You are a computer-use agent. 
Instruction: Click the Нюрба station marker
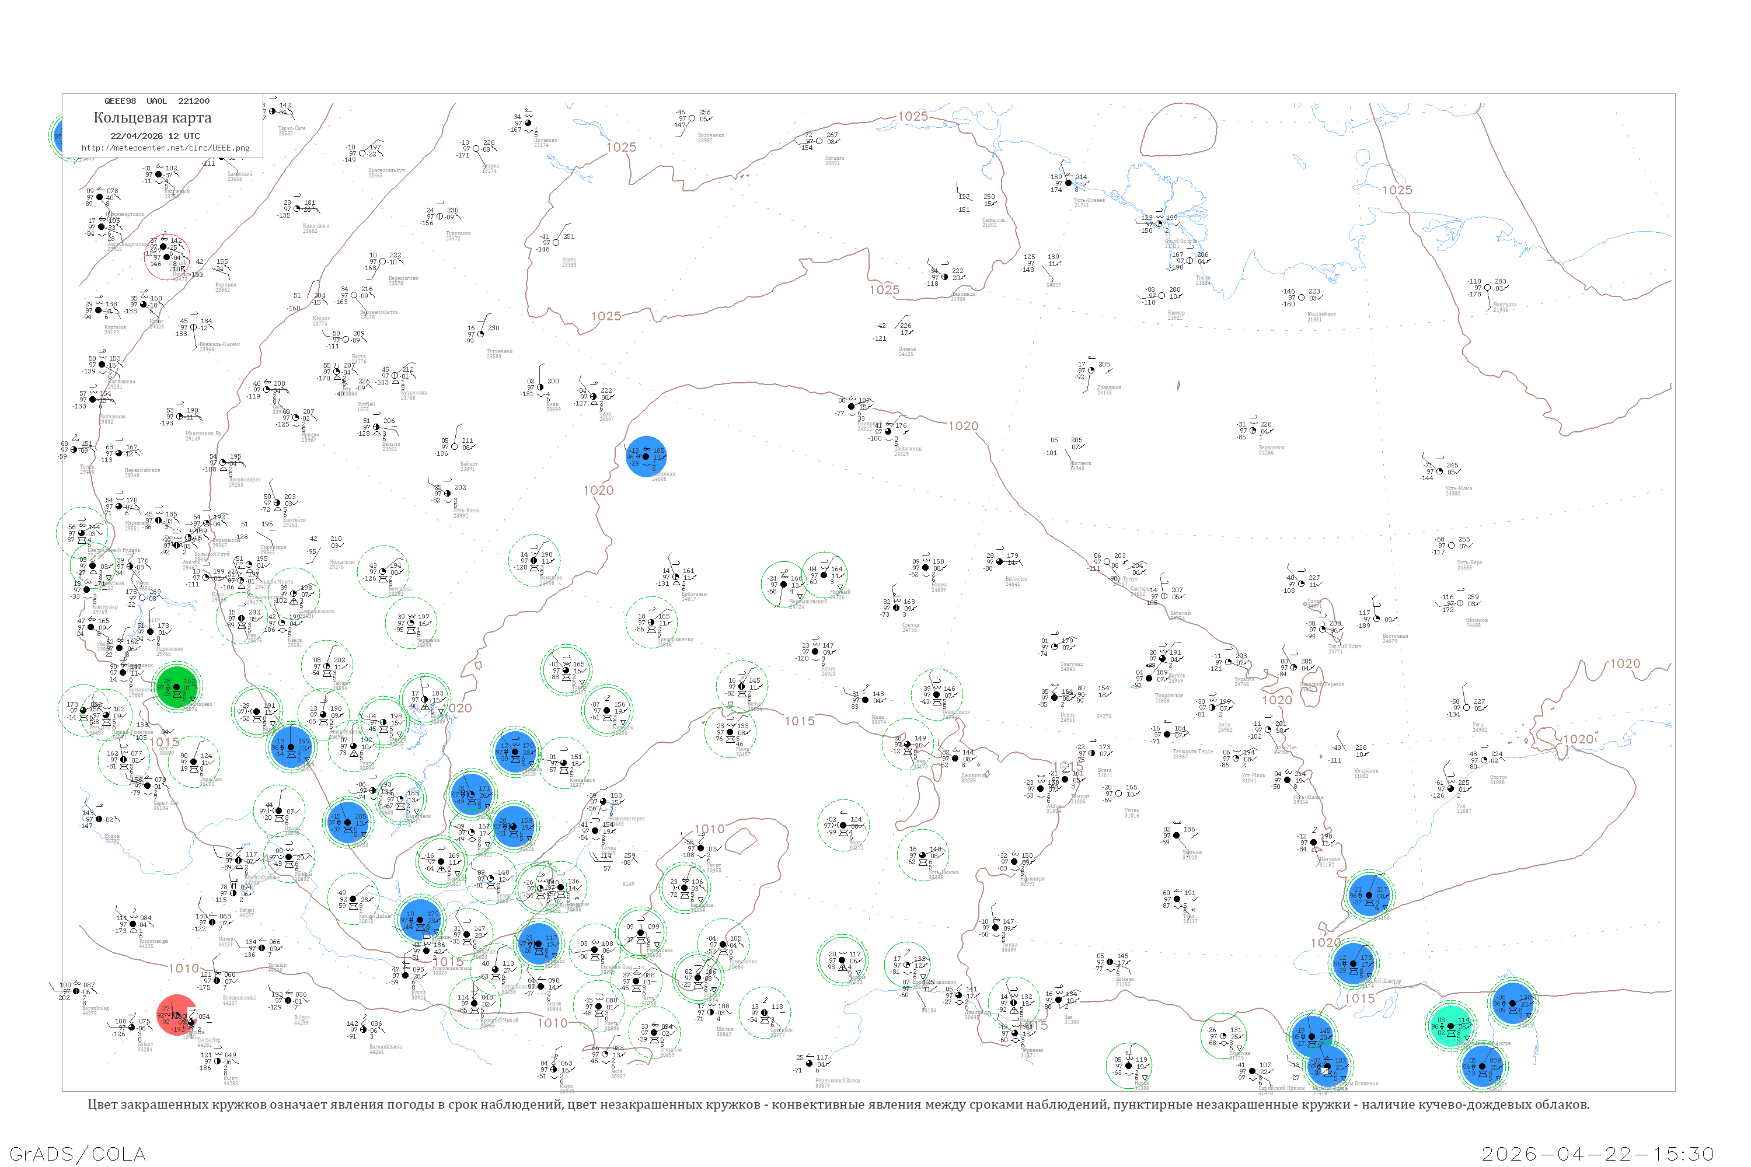point(926,568)
